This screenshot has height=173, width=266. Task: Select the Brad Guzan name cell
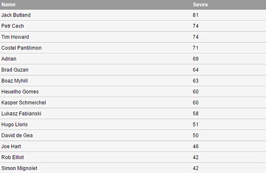coord(15,70)
